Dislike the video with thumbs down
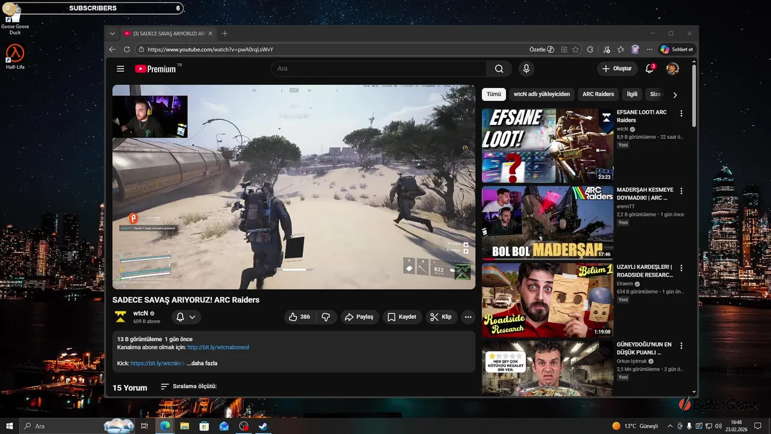 326,316
